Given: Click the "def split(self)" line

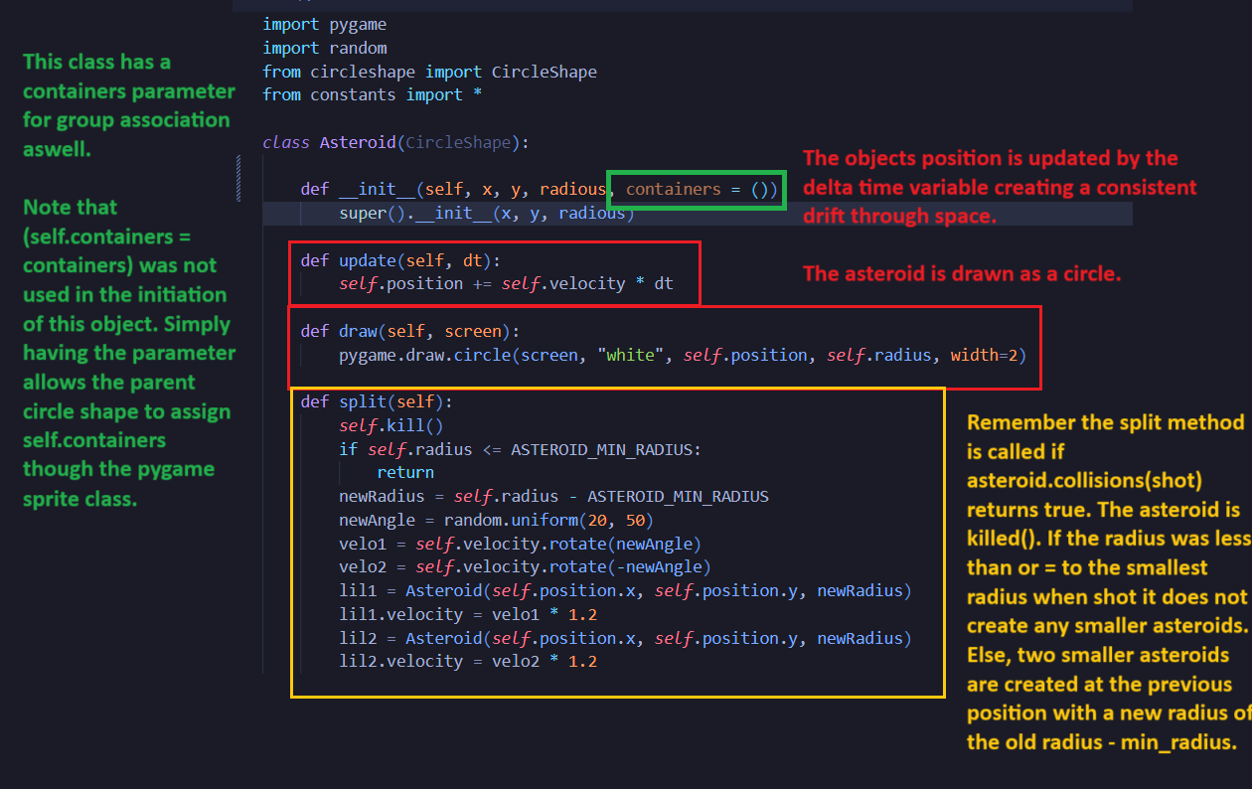Looking at the screenshot, I should coord(377,402).
